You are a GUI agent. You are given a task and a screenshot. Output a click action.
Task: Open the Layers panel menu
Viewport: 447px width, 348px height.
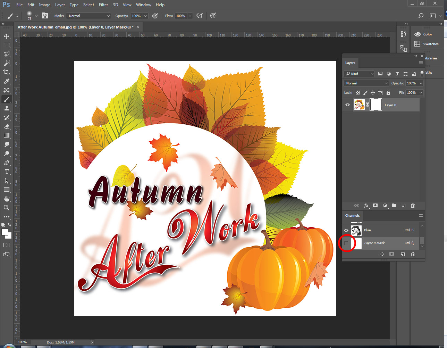click(421, 63)
